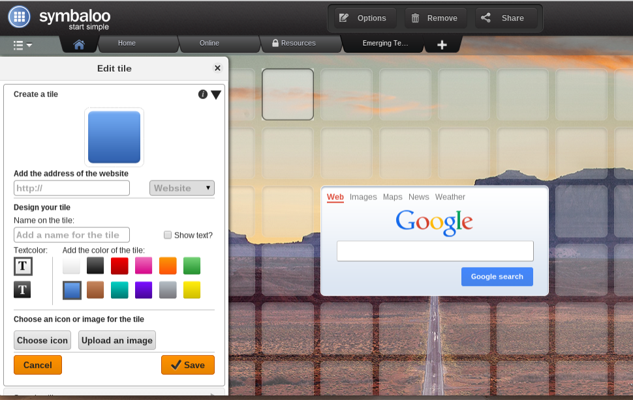633x400 pixels.
Task: Pick the gray tile color
Action: (168, 290)
